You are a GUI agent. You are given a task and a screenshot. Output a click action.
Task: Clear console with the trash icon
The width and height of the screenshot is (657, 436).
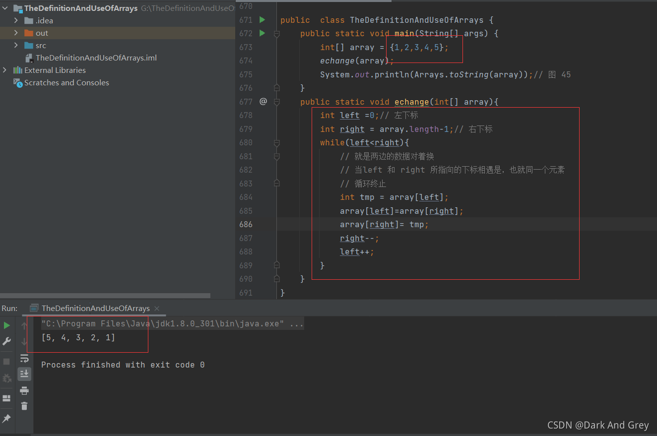pos(24,406)
